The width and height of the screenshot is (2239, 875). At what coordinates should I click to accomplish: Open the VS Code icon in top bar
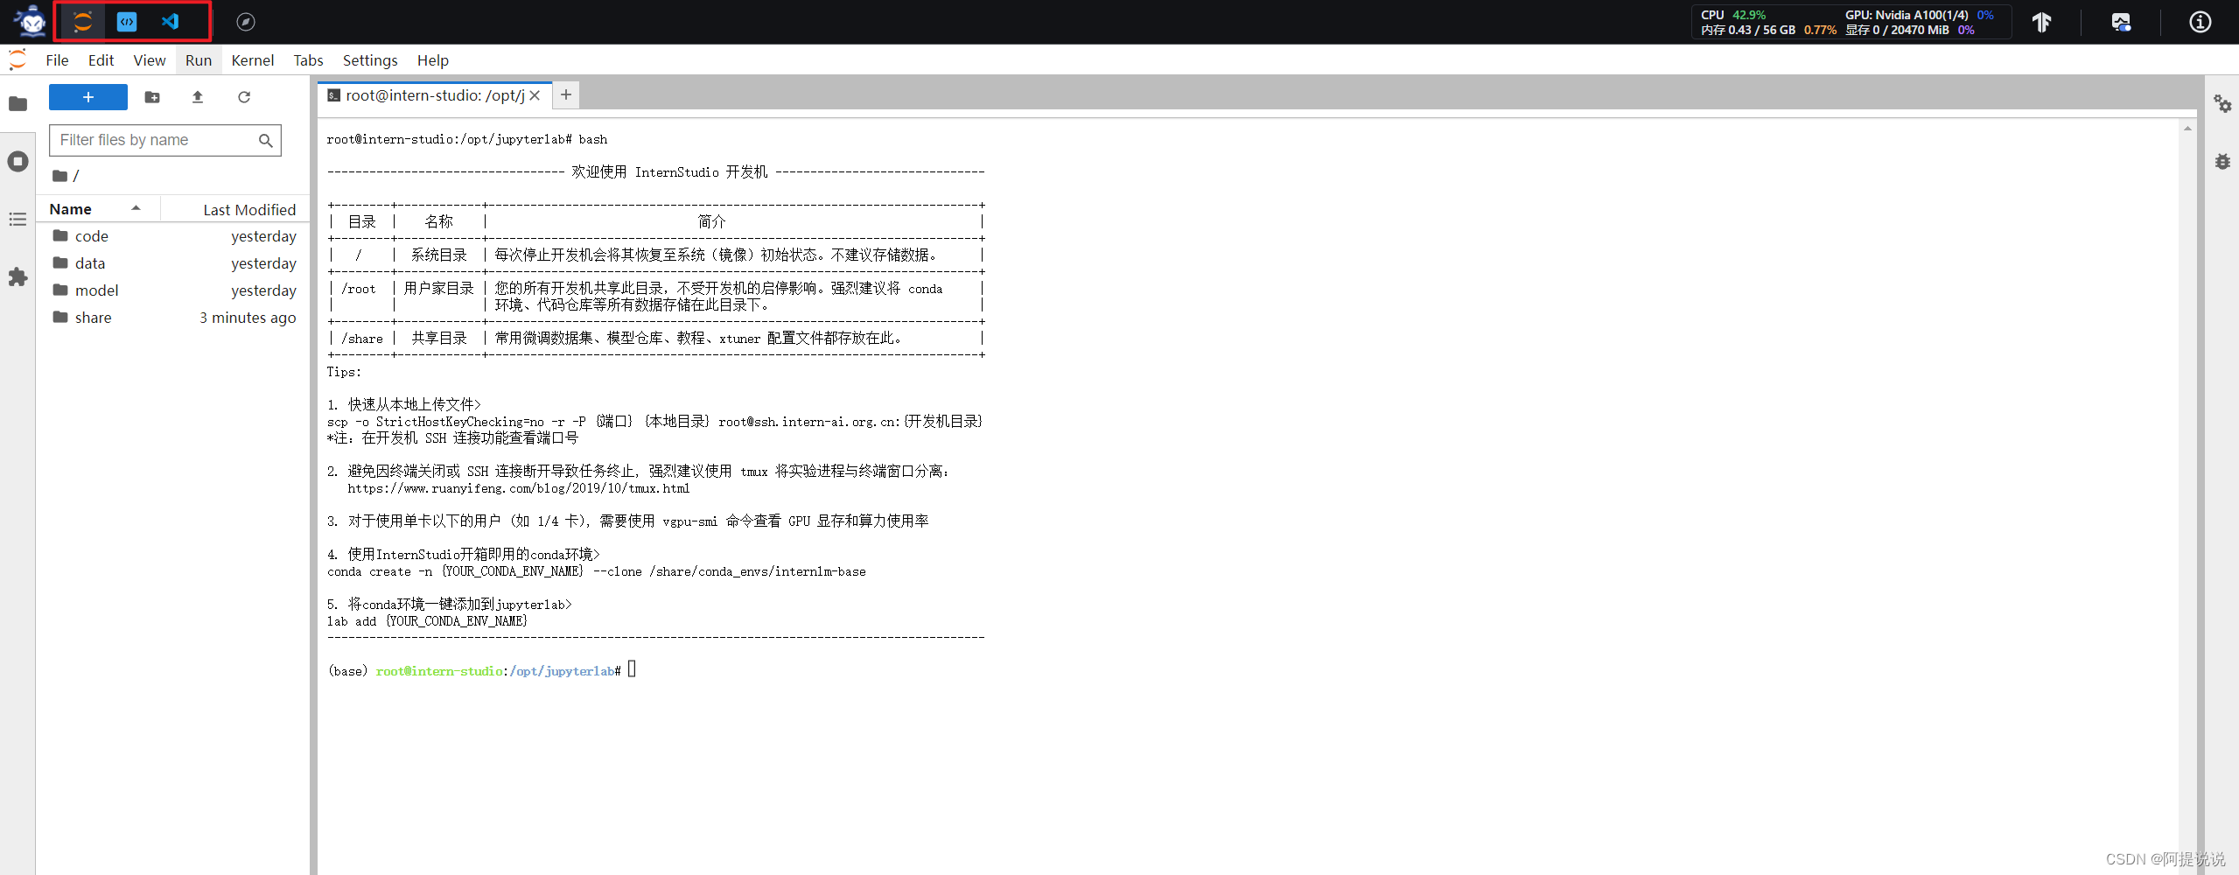click(x=171, y=22)
